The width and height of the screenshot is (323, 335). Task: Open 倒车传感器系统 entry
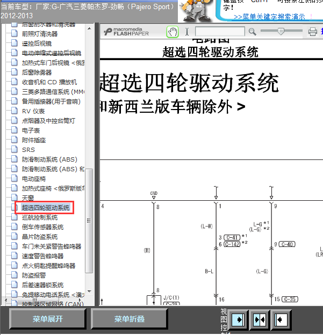pyautogui.click(x=43, y=227)
